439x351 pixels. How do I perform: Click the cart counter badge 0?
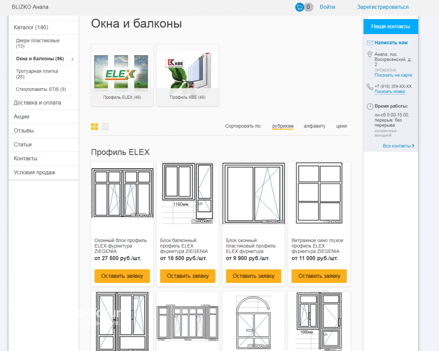point(308,7)
